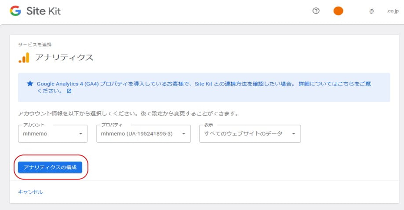Image resolution: width=404 pixels, height=210 pixels.
Task: Click the arrow on the アカウント selector
Action: coord(80,134)
